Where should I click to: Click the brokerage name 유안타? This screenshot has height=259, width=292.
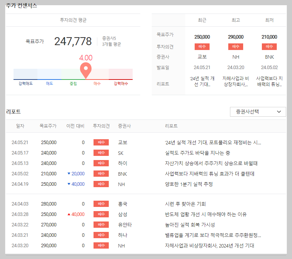point(125,225)
